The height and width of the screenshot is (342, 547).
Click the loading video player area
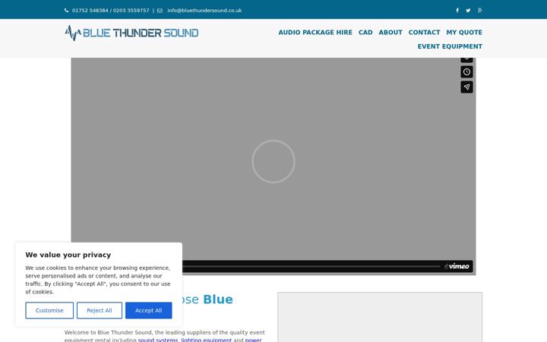(x=273, y=162)
